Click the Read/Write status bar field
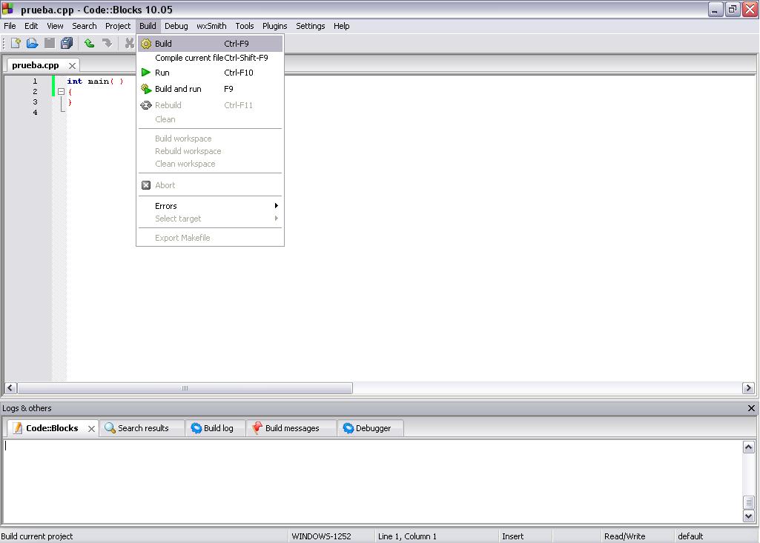Image resolution: width=760 pixels, height=543 pixels. [x=625, y=536]
